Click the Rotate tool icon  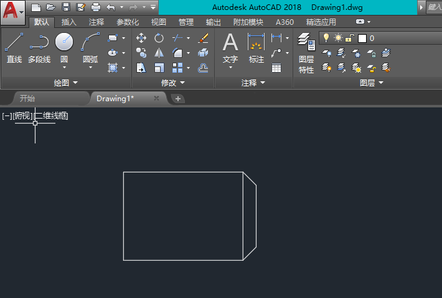click(159, 38)
